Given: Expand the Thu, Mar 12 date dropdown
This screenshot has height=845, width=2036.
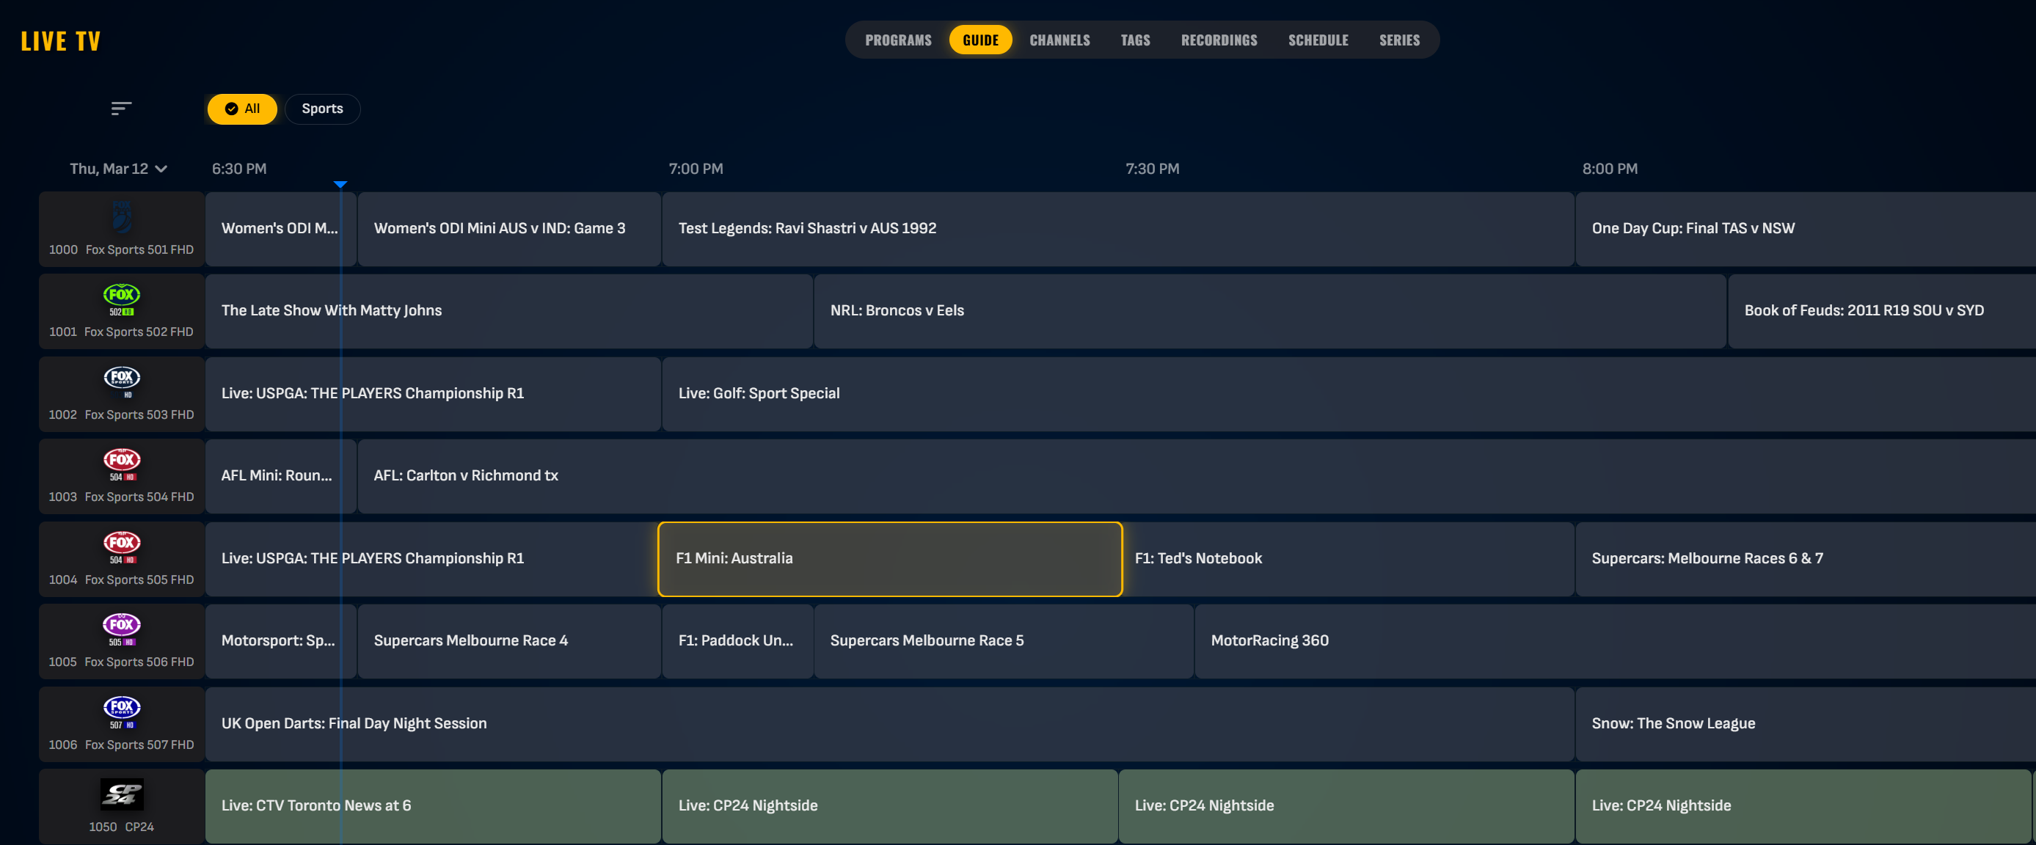Looking at the screenshot, I should click(x=119, y=169).
